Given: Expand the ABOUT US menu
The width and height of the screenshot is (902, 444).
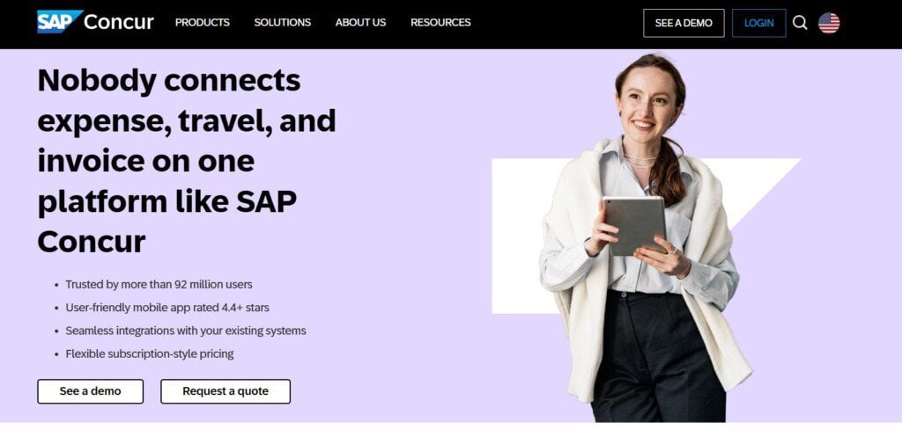Looking at the screenshot, I should tap(360, 23).
